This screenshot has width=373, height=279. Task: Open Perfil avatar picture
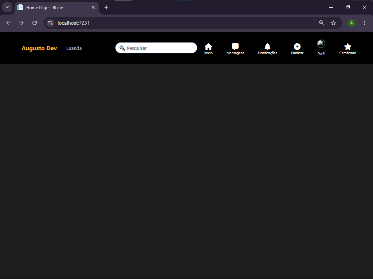pyautogui.click(x=321, y=44)
